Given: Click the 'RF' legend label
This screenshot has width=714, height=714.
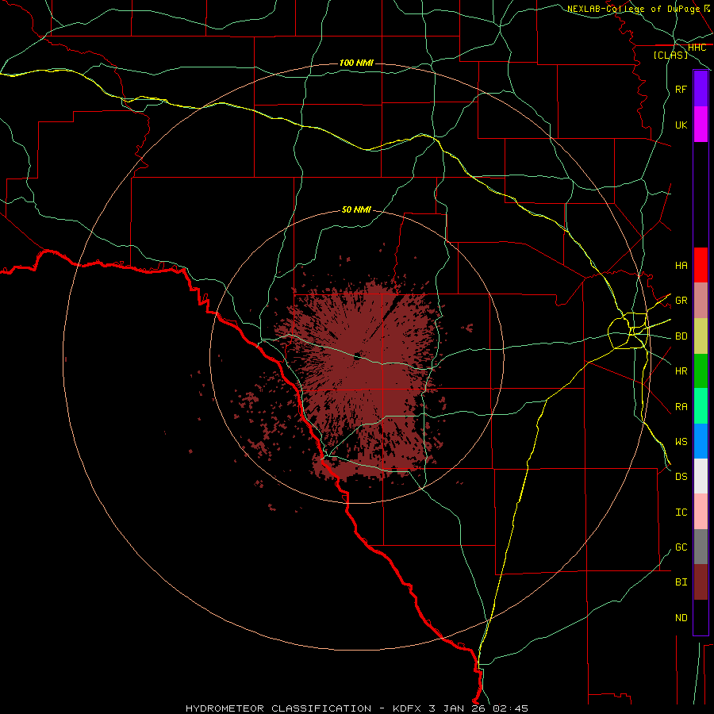Looking at the screenshot, I should [681, 89].
